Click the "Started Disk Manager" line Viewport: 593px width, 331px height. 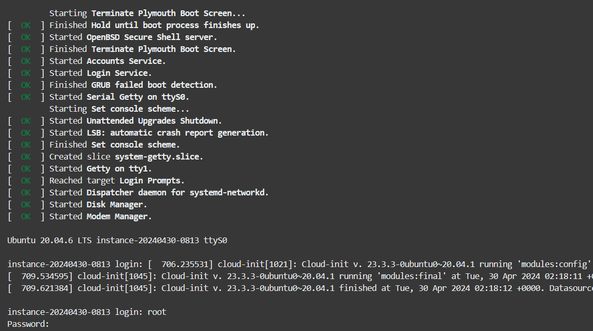pyautogui.click(x=98, y=204)
